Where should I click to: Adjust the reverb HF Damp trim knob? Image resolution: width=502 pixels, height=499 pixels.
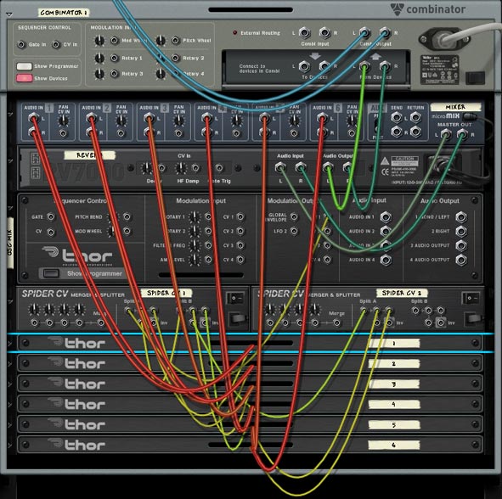(x=181, y=168)
